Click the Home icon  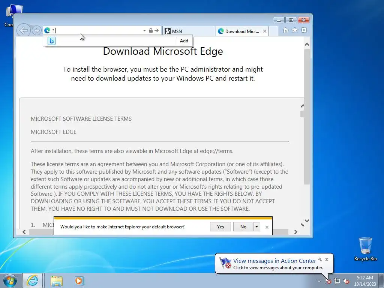click(285, 30)
